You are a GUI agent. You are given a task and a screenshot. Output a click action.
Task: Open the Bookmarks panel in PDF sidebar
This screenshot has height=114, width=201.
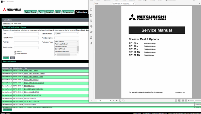coord(91,10)
